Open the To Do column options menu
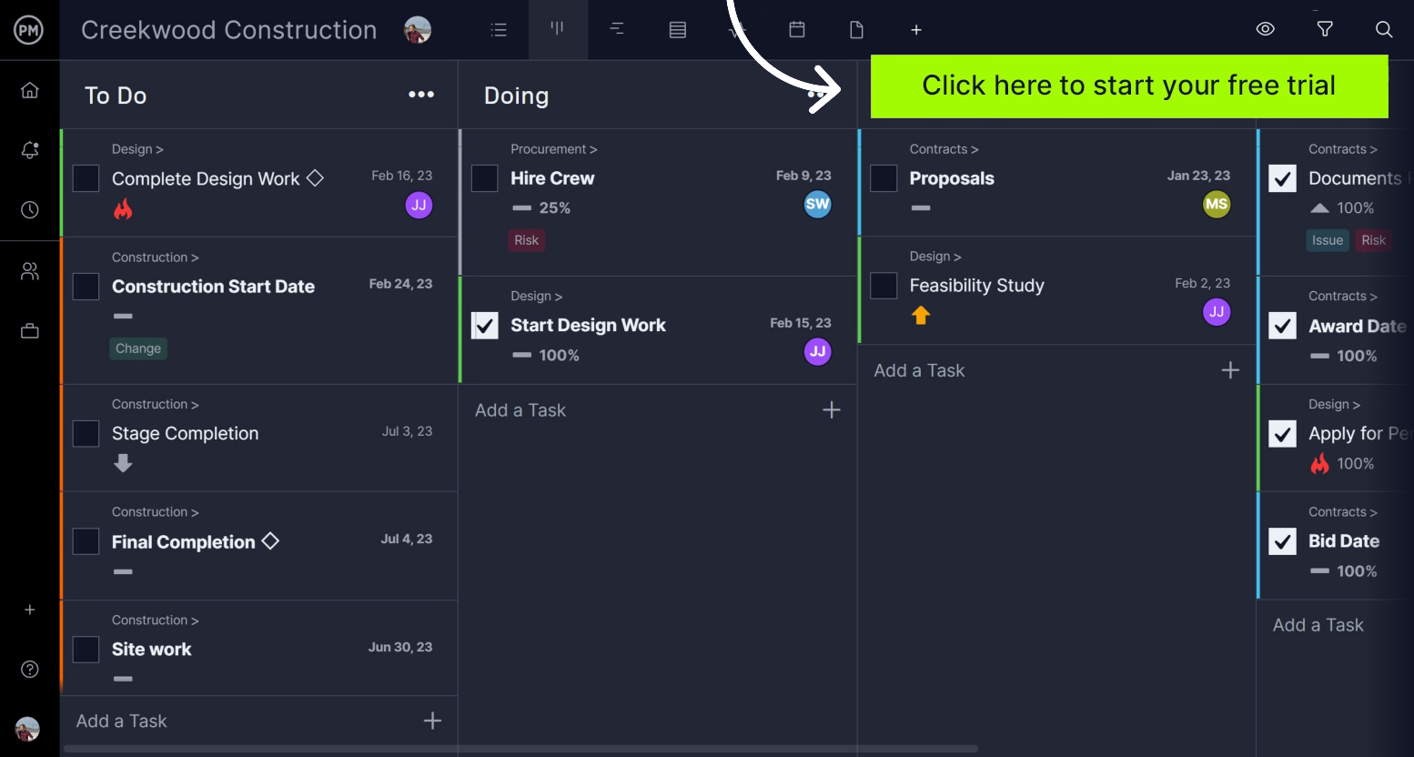 click(421, 95)
